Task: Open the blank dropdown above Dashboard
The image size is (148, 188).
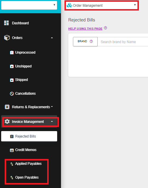Action: click(29, 5)
